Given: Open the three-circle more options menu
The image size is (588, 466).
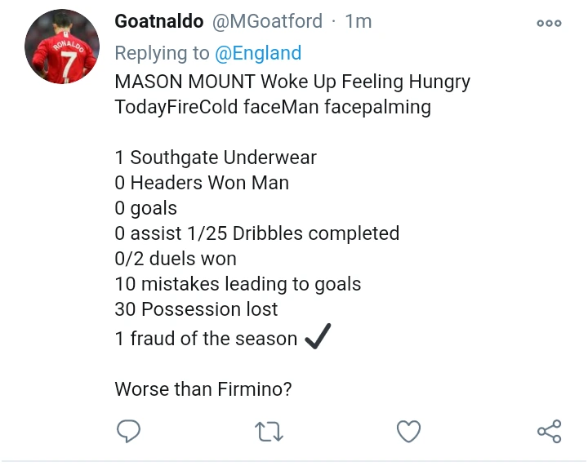Looking at the screenshot, I should [x=549, y=23].
